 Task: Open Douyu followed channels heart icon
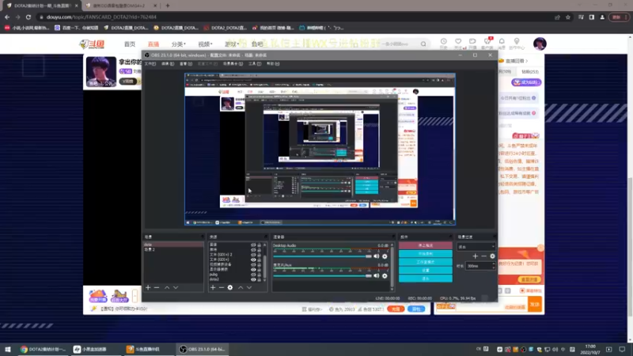pyautogui.click(x=458, y=42)
